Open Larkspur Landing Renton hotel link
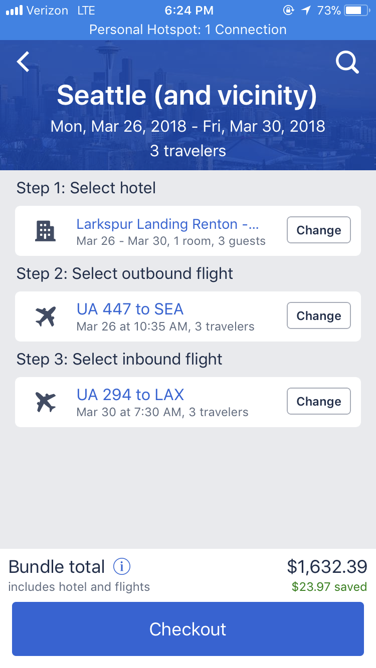376x668 pixels. point(167,224)
